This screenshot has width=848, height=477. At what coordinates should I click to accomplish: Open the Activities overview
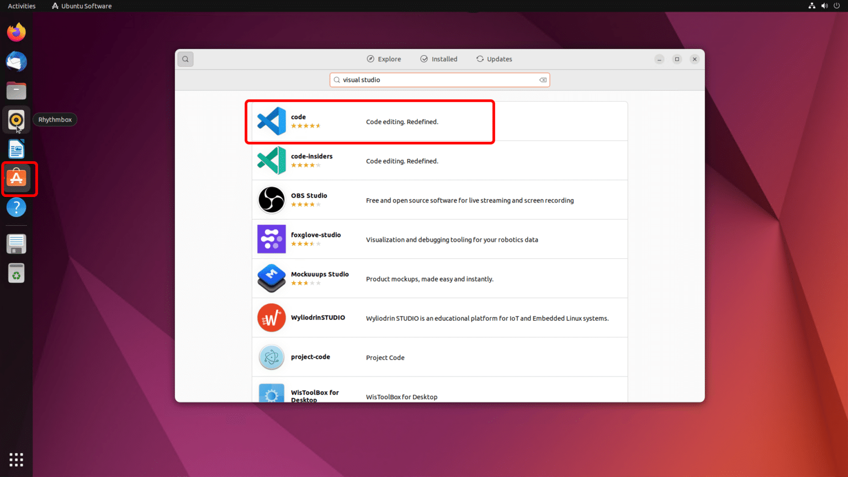click(x=22, y=6)
